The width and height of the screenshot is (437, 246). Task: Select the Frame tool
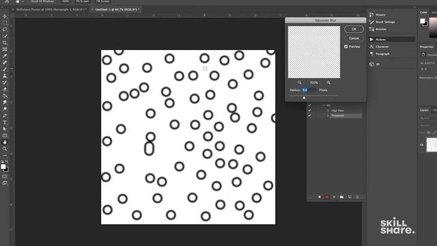tap(5, 49)
